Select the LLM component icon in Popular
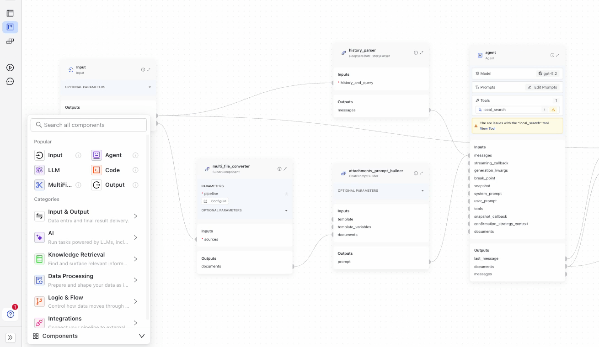The width and height of the screenshot is (599, 347). coord(39,170)
